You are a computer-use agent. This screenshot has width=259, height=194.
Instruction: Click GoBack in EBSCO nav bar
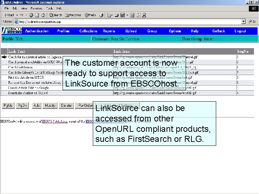[219, 31]
